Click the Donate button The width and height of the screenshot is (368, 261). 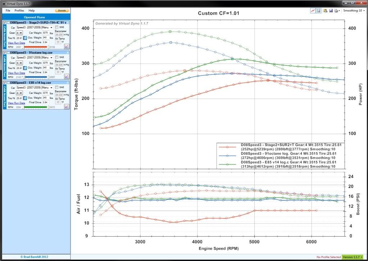point(62,11)
